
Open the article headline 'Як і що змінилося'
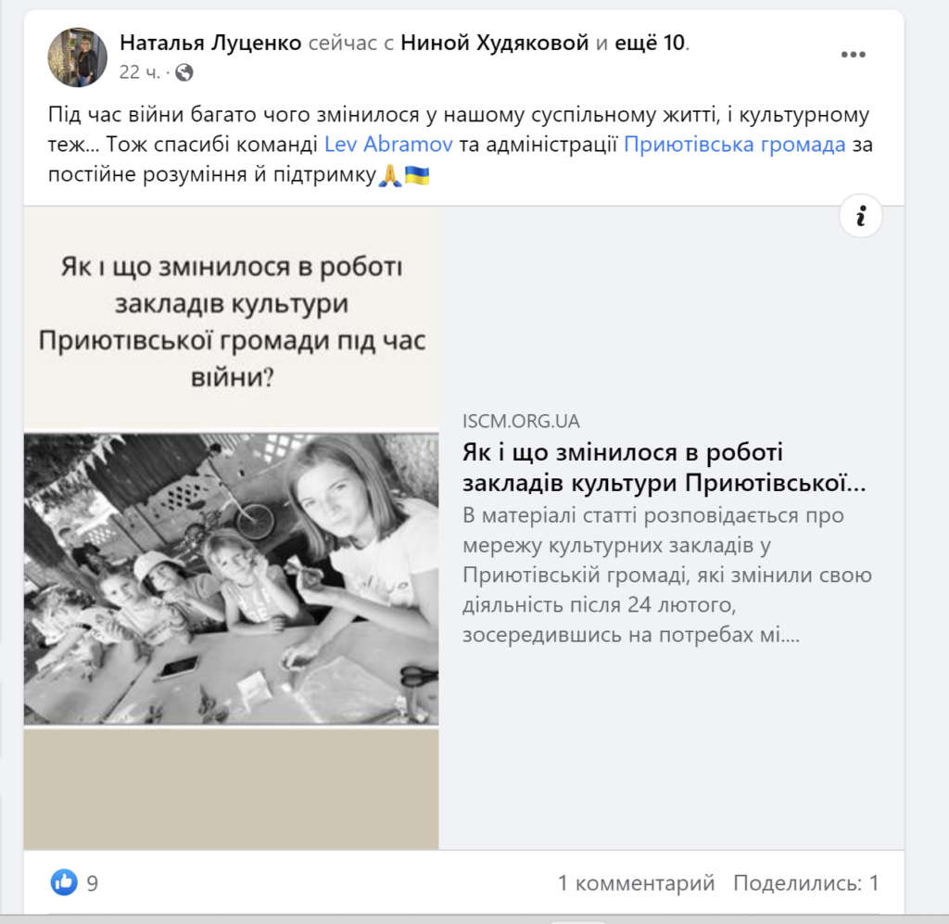tap(664, 467)
